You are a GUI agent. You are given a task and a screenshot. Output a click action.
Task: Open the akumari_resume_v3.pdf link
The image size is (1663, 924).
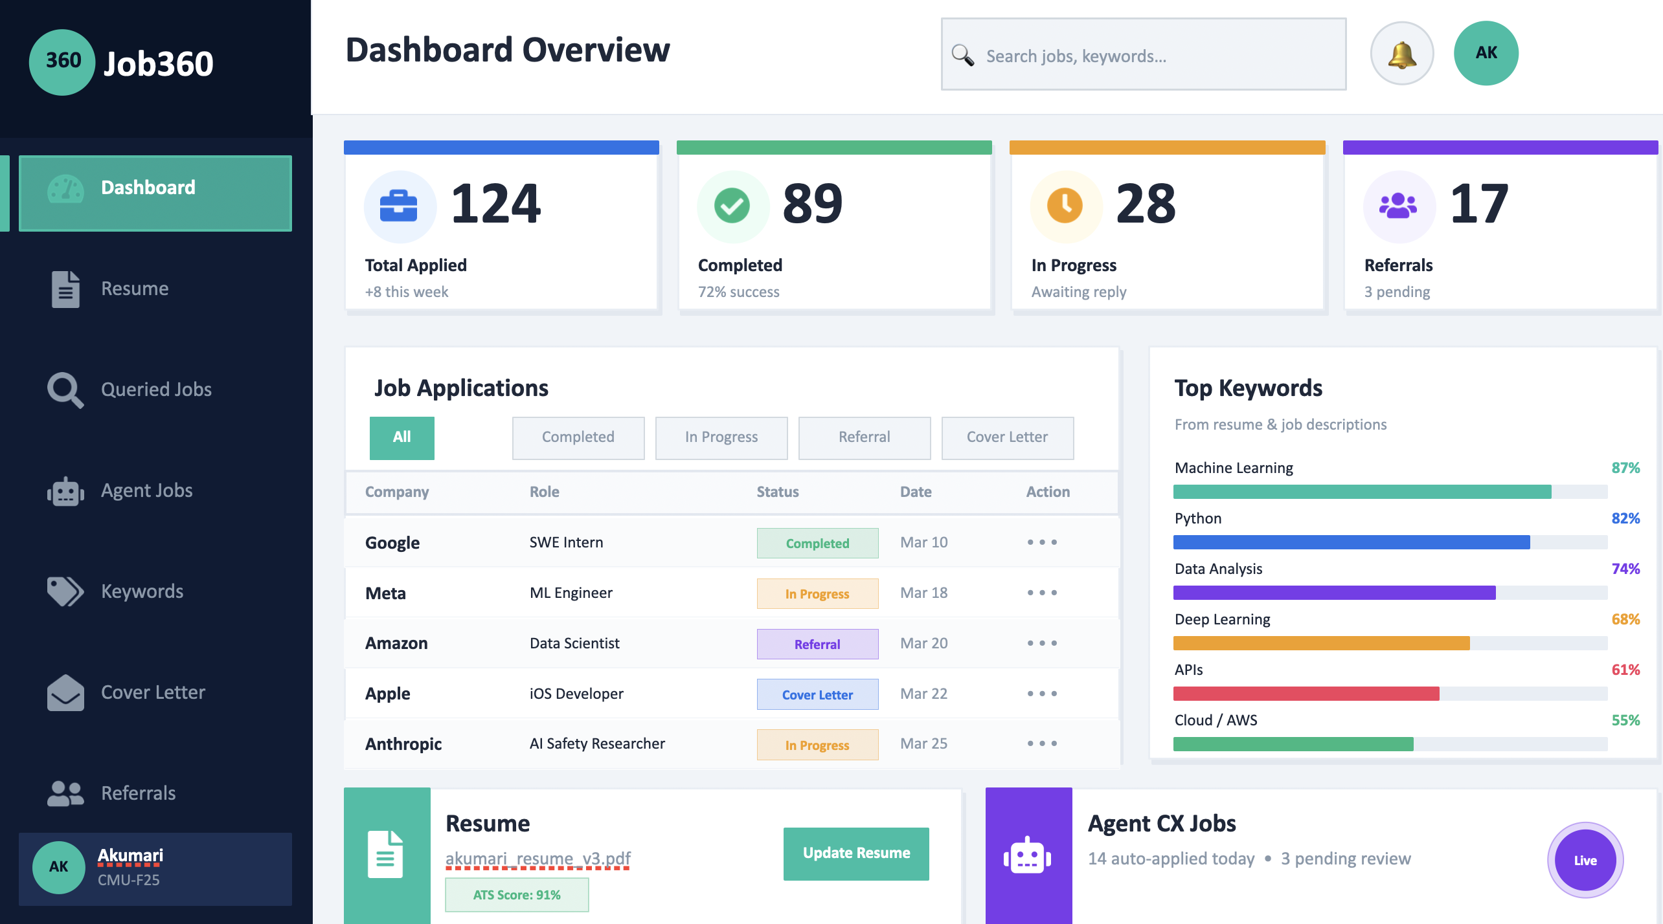(x=538, y=858)
